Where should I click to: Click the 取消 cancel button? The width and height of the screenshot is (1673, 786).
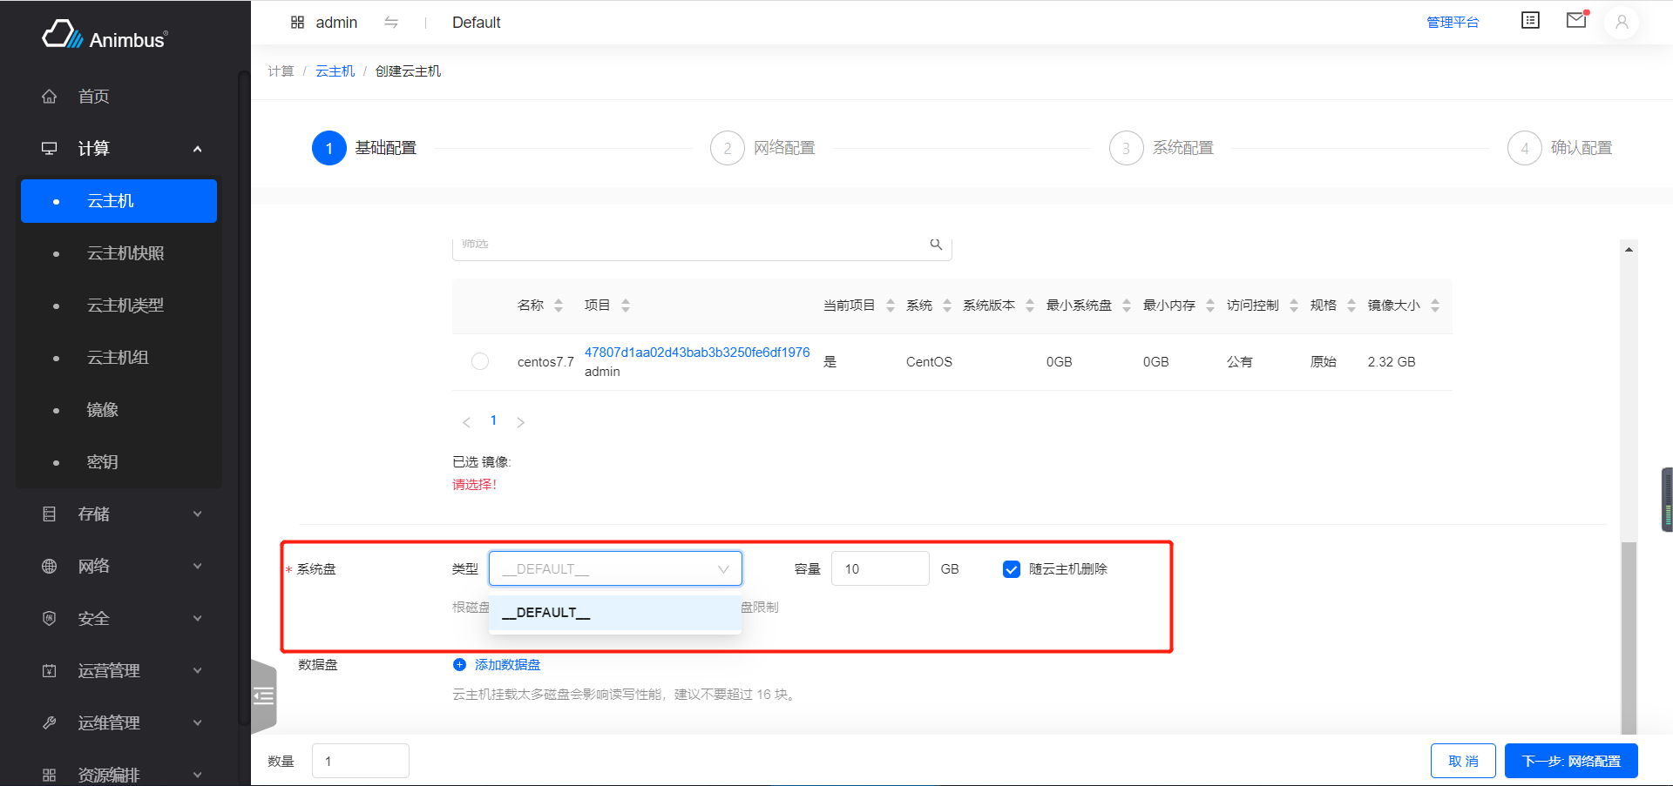click(1462, 761)
